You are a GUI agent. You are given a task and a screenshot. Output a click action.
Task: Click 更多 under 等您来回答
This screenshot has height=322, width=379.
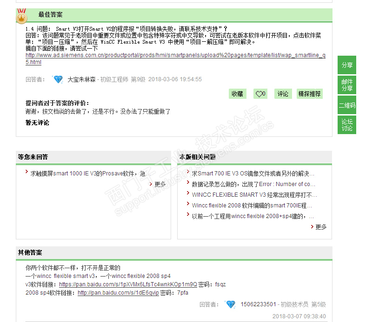pos(160,184)
